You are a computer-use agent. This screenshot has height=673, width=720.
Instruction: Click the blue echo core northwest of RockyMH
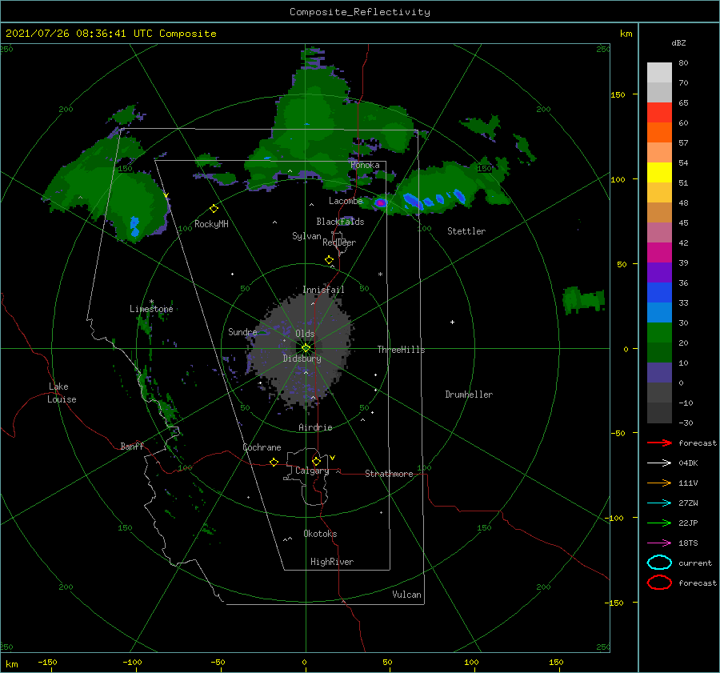(x=134, y=226)
